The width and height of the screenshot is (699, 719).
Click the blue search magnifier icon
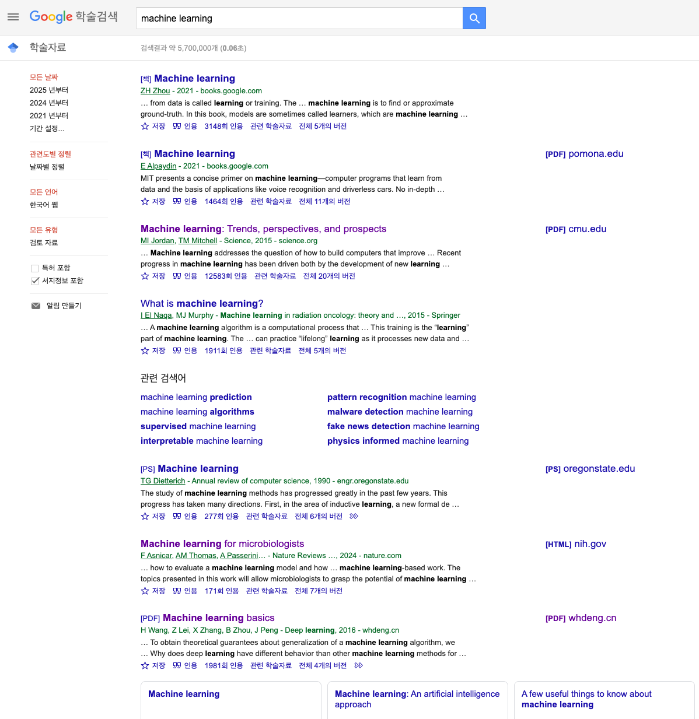(x=474, y=18)
